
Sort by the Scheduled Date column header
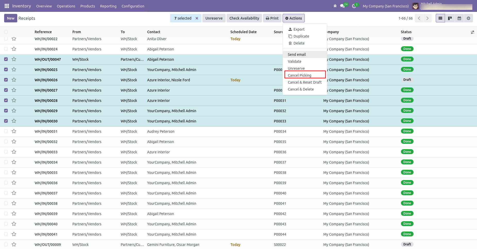click(243, 32)
